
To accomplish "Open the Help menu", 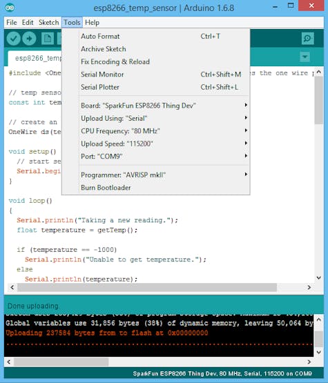I will (x=92, y=23).
